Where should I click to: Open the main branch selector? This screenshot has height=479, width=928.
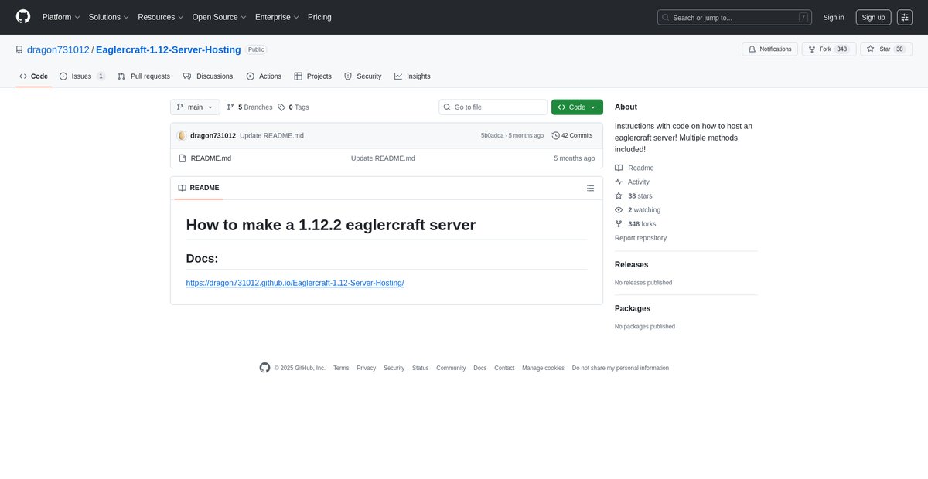tap(195, 107)
